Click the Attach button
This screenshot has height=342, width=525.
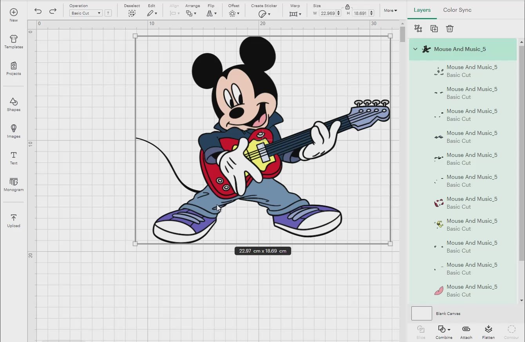pos(466,332)
